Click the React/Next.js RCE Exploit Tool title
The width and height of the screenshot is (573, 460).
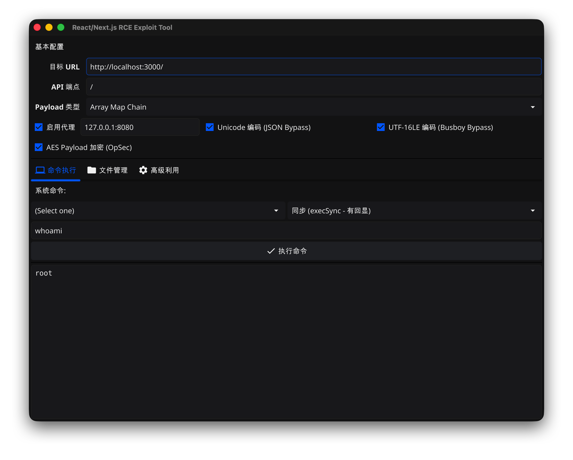point(122,27)
